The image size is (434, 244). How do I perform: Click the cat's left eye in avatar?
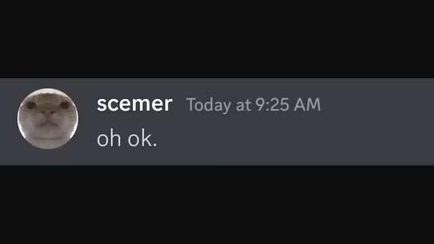pyautogui.click(x=31, y=105)
